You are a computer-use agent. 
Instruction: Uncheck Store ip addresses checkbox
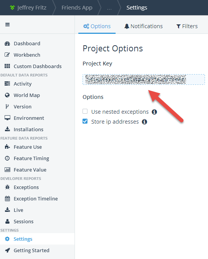(x=85, y=121)
